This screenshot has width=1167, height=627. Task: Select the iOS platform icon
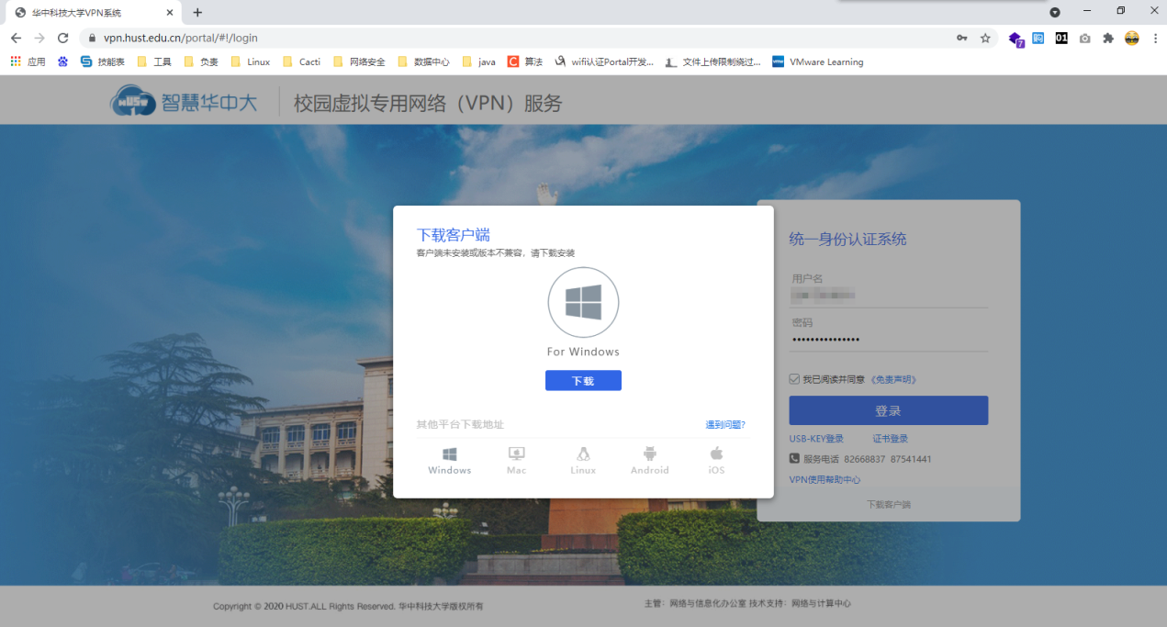click(716, 461)
